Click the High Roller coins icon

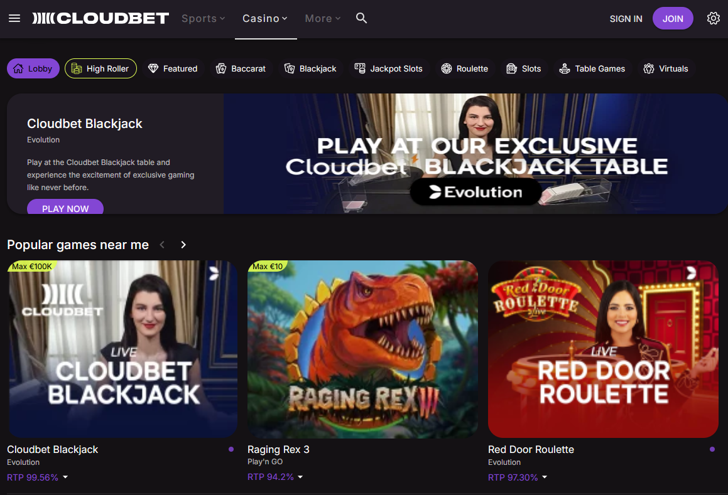click(x=77, y=68)
